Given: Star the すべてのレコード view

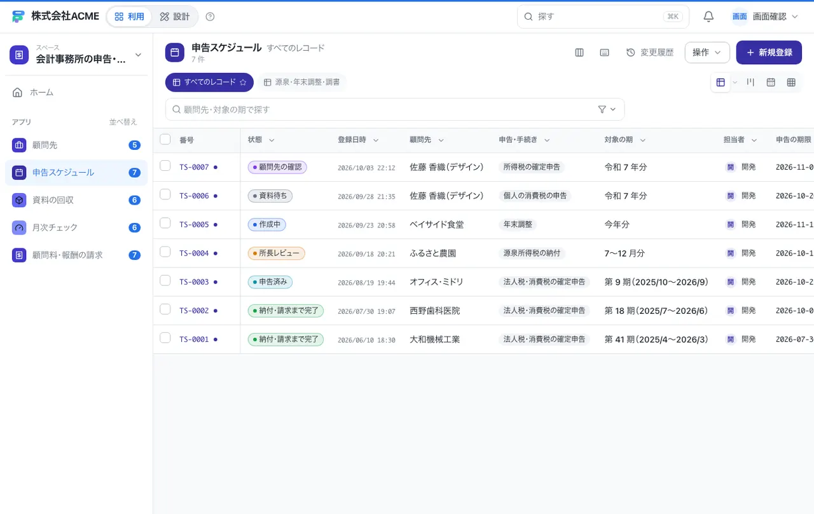Looking at the screenshot, I should pyautogui.click(x=242, y=83).
